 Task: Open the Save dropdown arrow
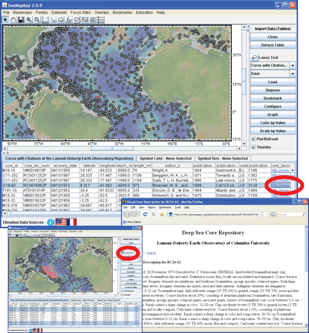pos(292,73)
